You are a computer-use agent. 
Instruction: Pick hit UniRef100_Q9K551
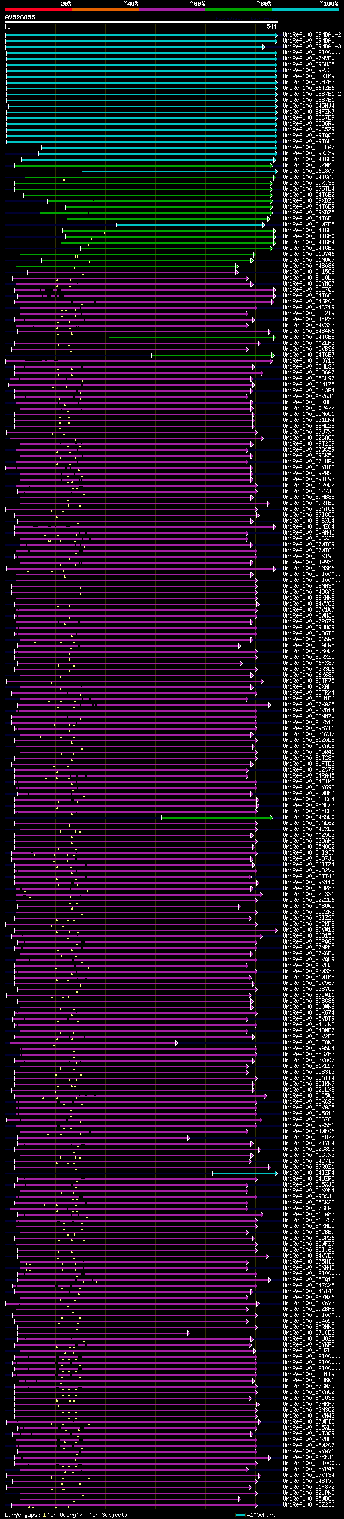[309, 1125]
